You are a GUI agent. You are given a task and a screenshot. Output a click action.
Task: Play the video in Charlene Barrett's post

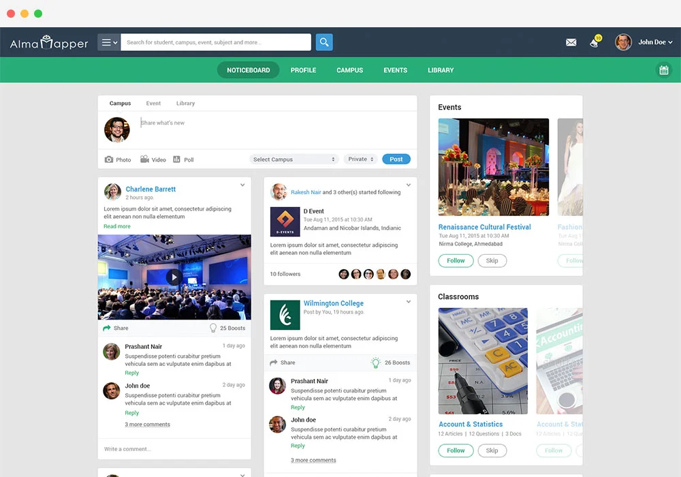[x=174, y=277]
